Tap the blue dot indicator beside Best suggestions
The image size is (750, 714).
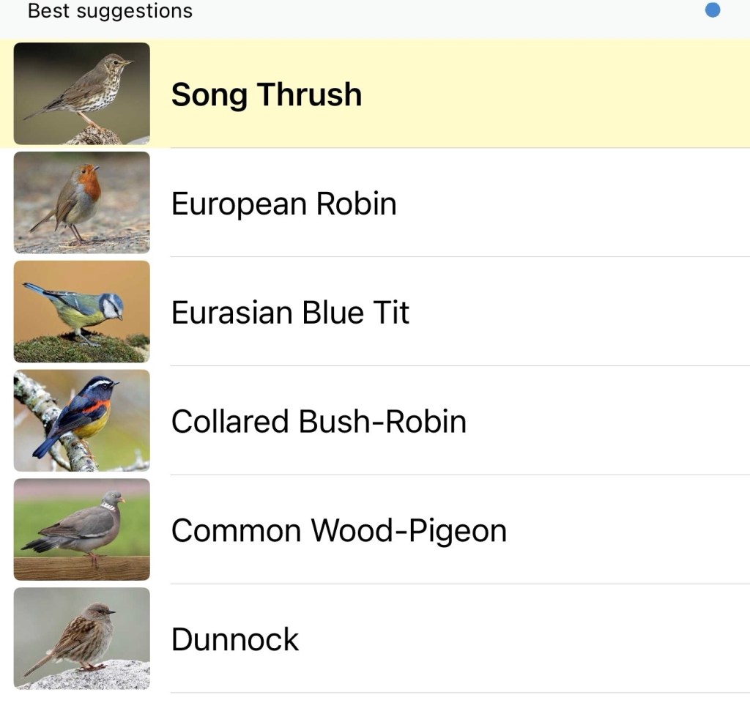(712, 10)
